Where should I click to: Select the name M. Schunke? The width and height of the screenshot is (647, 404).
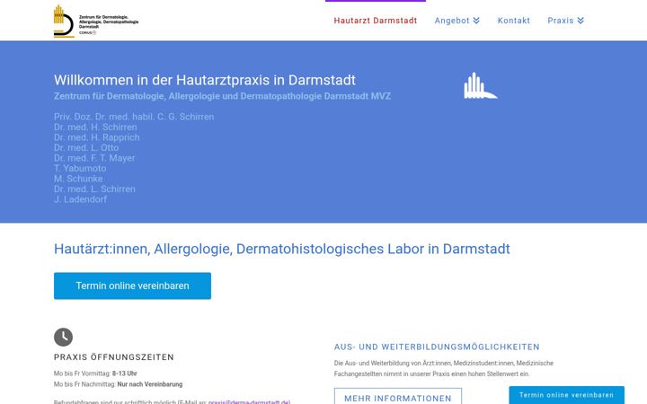(x=78, y=179)
